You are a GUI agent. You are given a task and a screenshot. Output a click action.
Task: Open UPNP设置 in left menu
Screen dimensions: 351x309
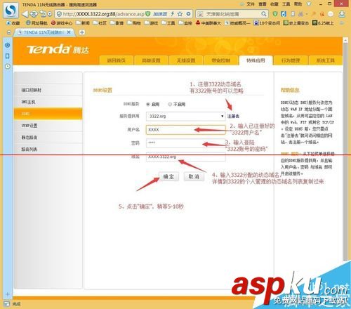click(x=48, y=126)
